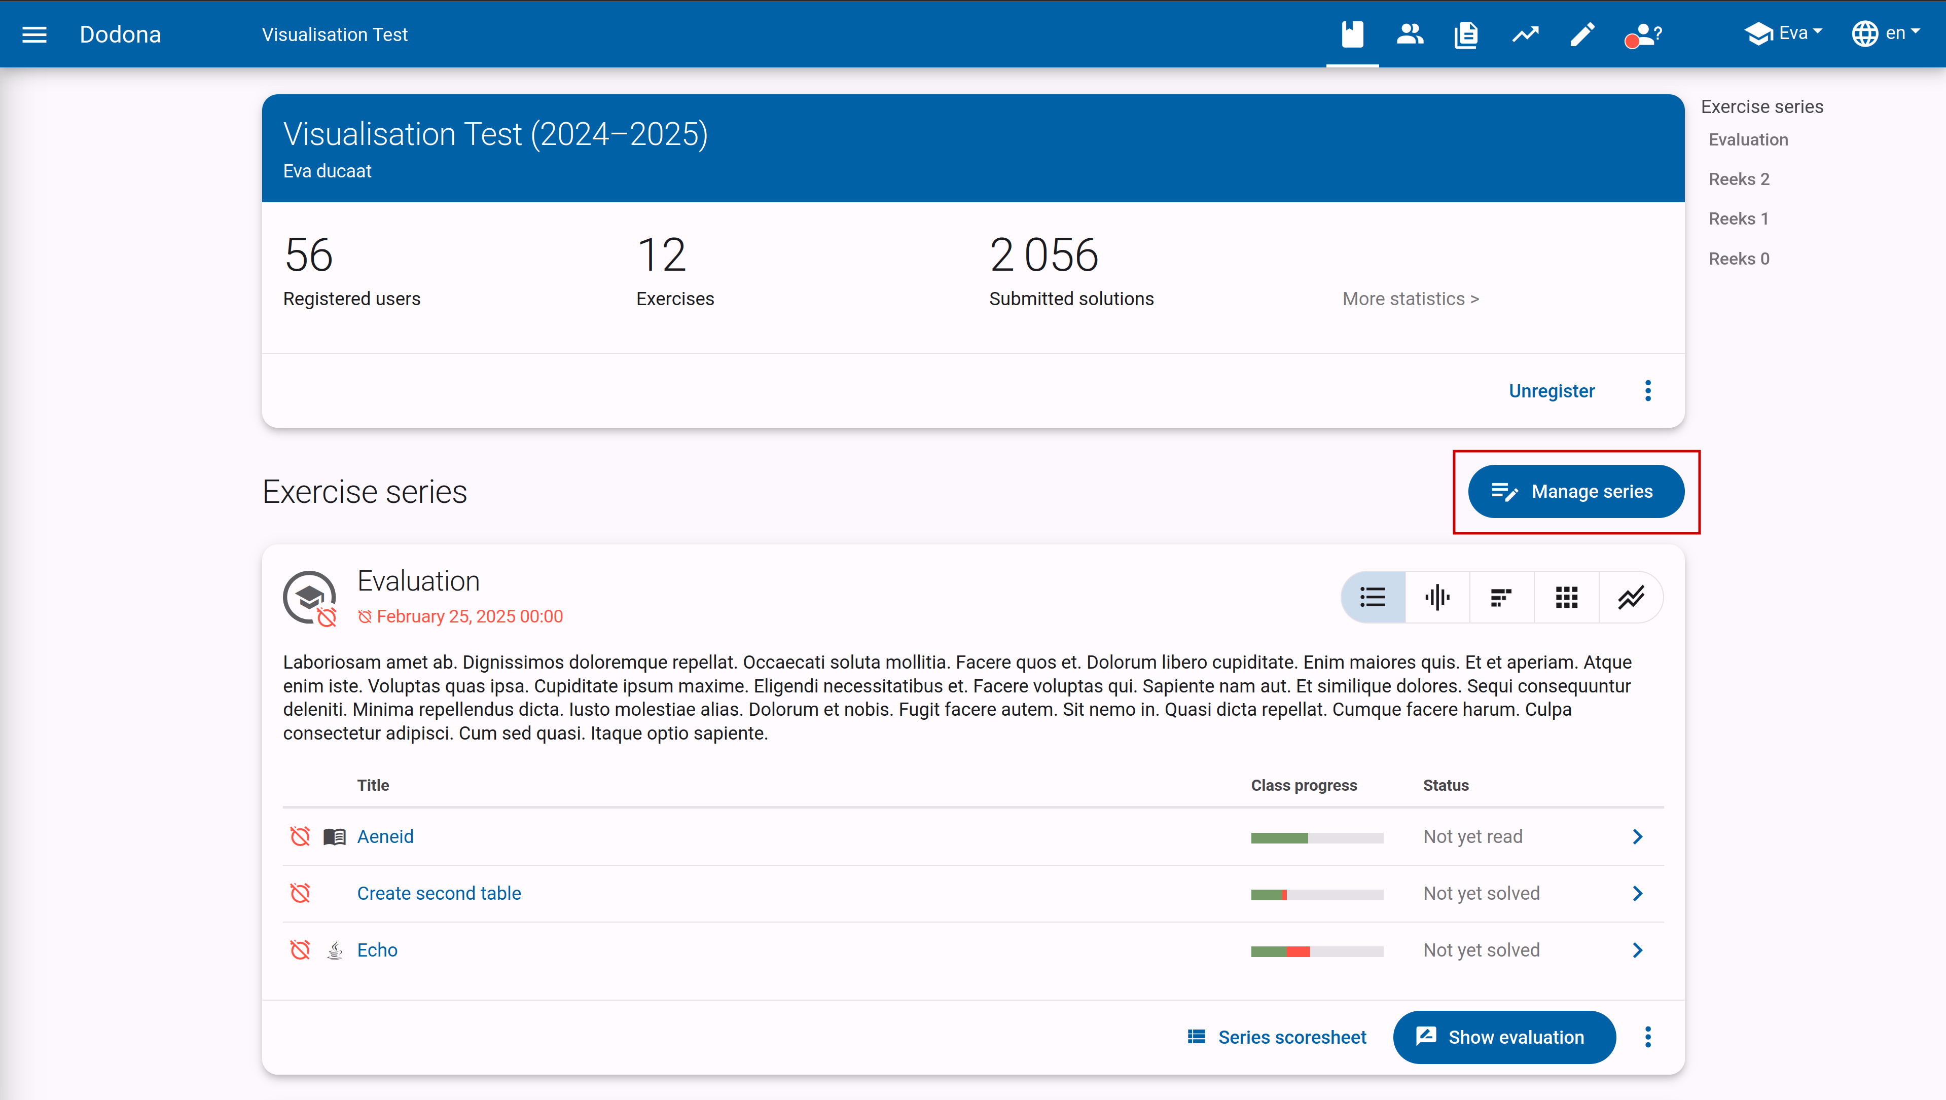The width and height of the screenshot is (1946, 1100).
Task: Click the Eva ducaat teacher name
Action: [327, 171]
